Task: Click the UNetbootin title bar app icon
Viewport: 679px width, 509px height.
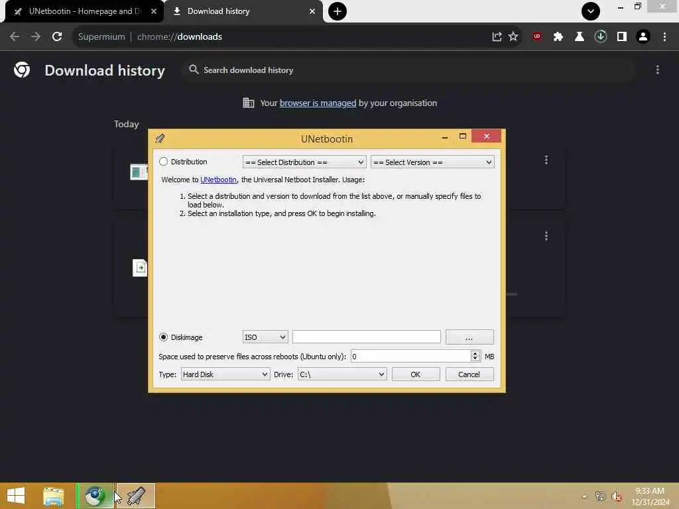Action: click(160, 139)
